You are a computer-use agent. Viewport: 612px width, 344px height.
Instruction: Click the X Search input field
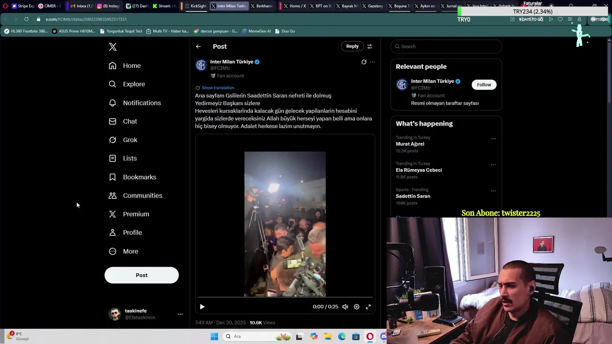pyautogui.click(x=446, y=46)
